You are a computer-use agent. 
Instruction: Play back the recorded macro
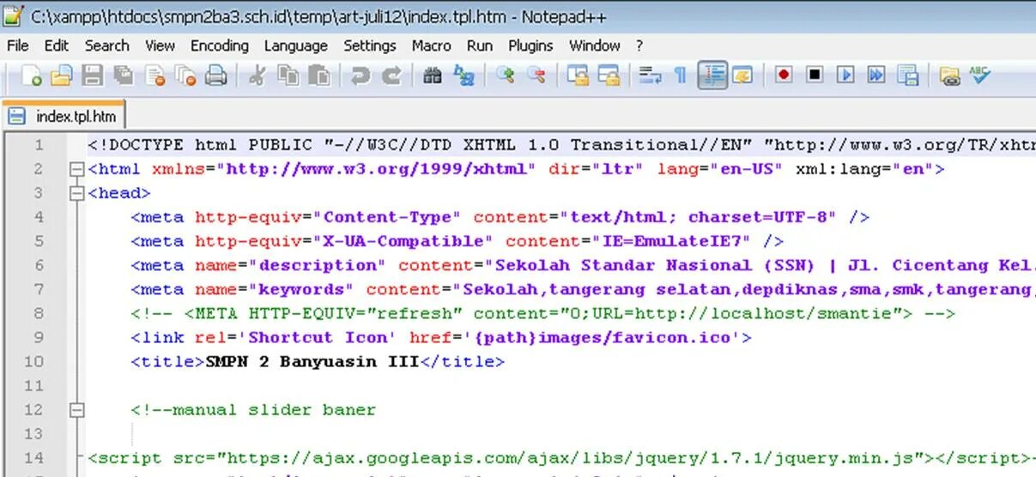[845, 75]
